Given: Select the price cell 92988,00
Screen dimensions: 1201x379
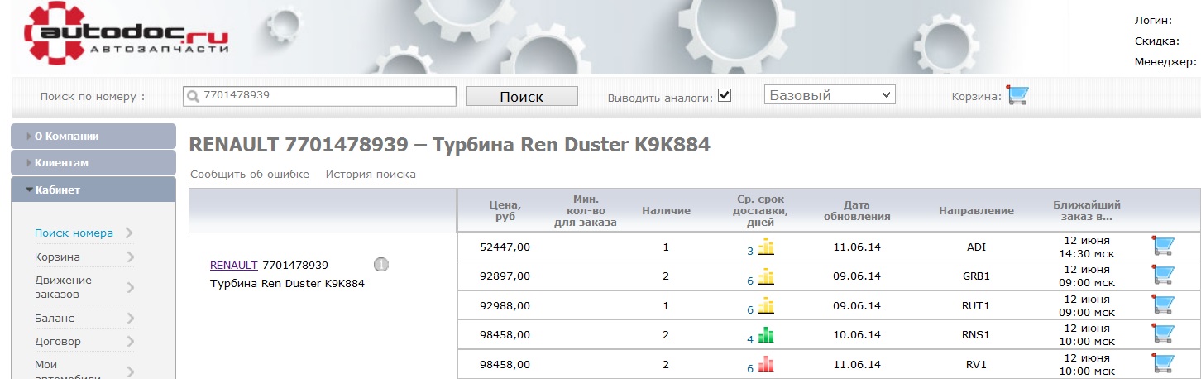Looking at the screenshot, I should 505,306.
